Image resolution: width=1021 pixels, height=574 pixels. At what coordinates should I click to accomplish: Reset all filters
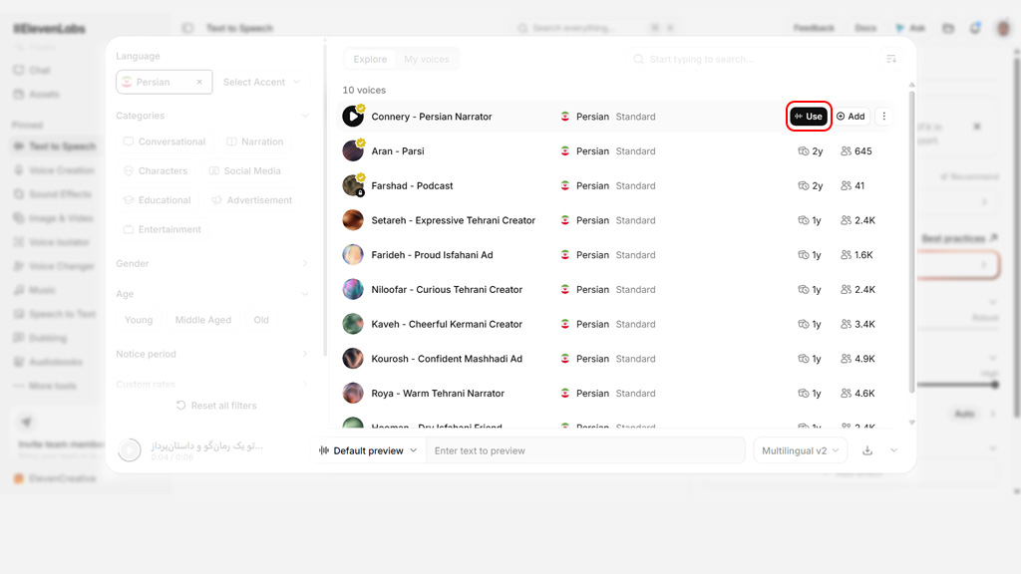pyautogui.click(x=216, y=406)
